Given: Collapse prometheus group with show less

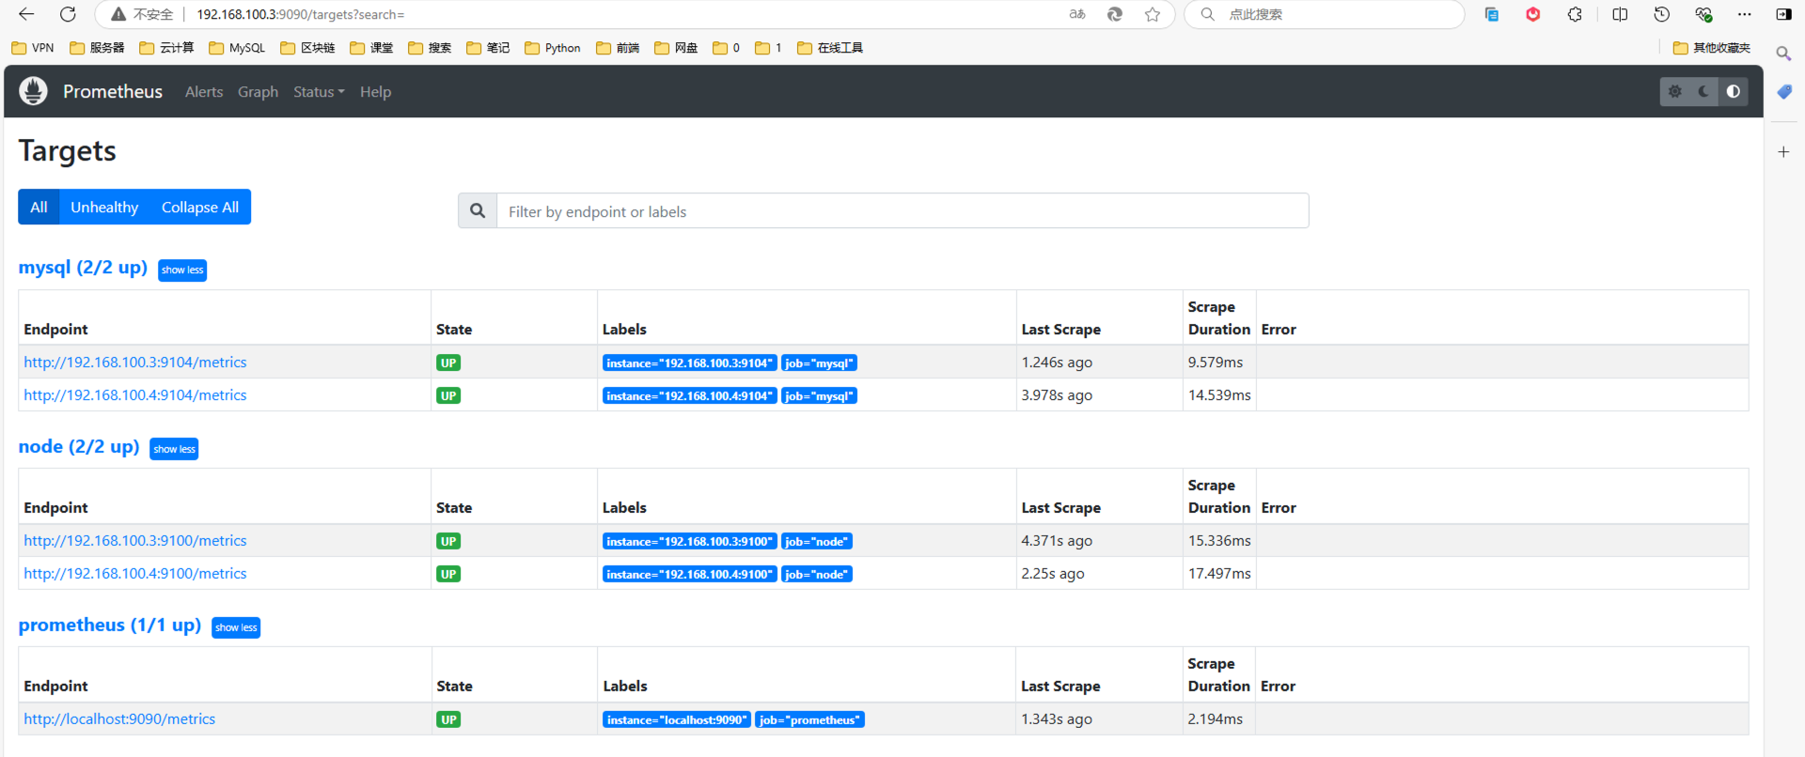Looking at the screenshot, I should click(236, 627).
